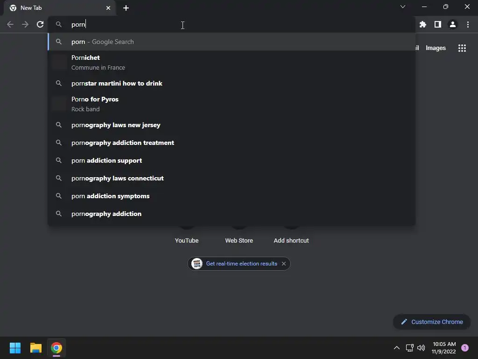Open the Extensions puzzle icon
Screen dimensions: 478x359
[422, 24]
